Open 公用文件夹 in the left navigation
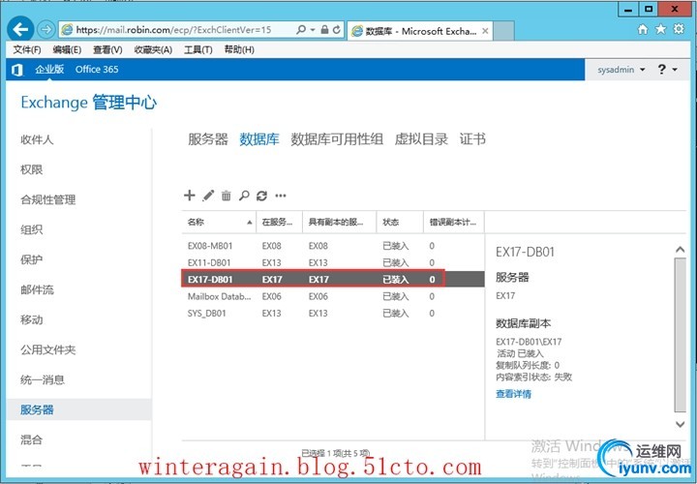 click(x=48, y=349)
